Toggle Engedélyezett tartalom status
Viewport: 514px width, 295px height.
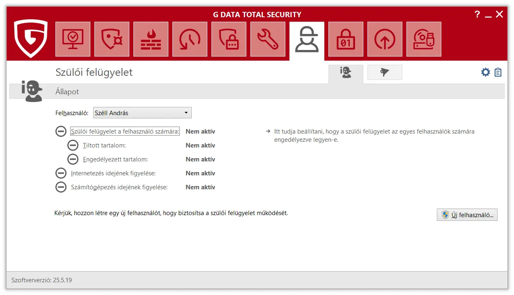coord(73,159)
